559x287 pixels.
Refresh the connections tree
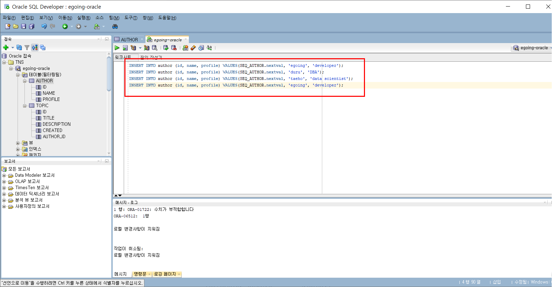pyautogui.click(x=19, y=48)
